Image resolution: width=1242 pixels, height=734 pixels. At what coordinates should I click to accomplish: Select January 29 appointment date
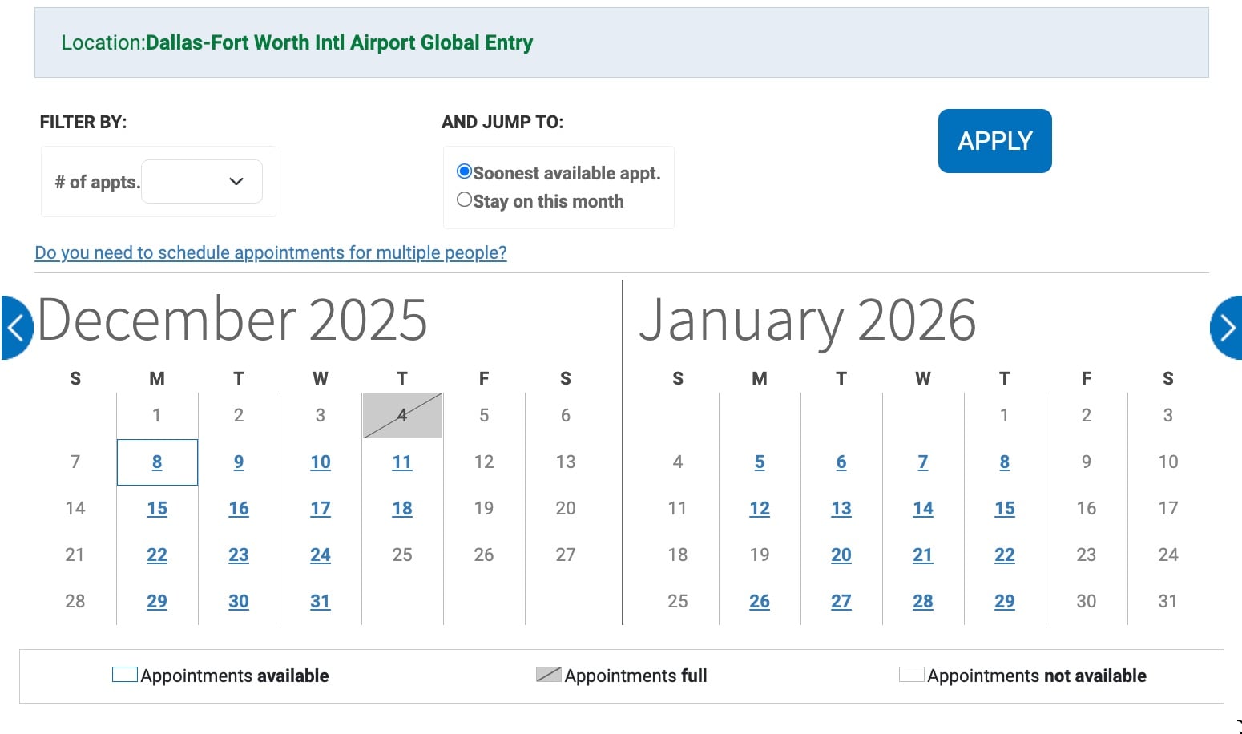coord(1004,601)
